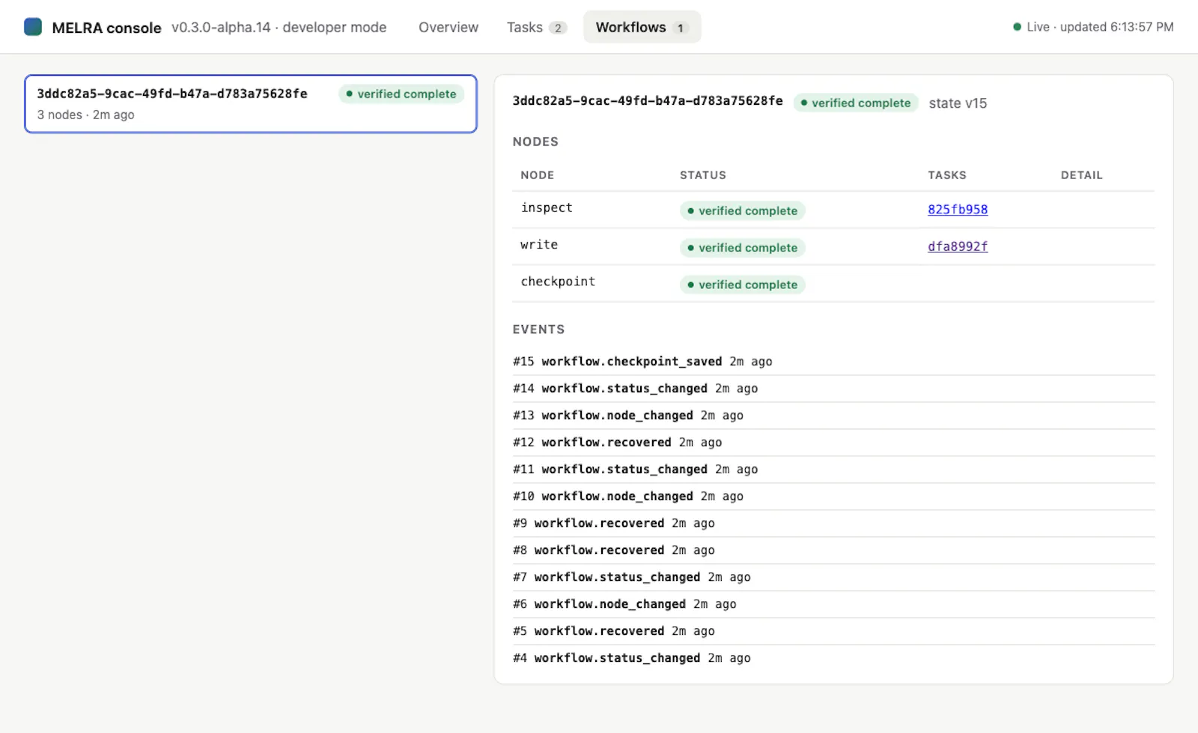This screenshot has height=733, width=1198.
Task: Select event #5 workflow.recovered
Action: 833,631
